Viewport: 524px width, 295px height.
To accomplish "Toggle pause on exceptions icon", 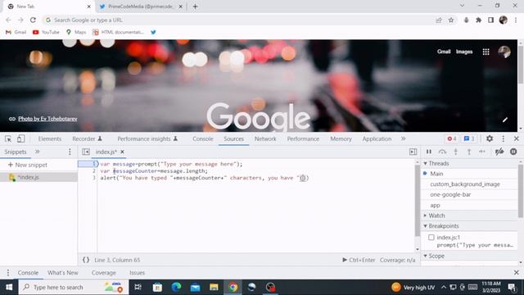I will click(513, 152).
